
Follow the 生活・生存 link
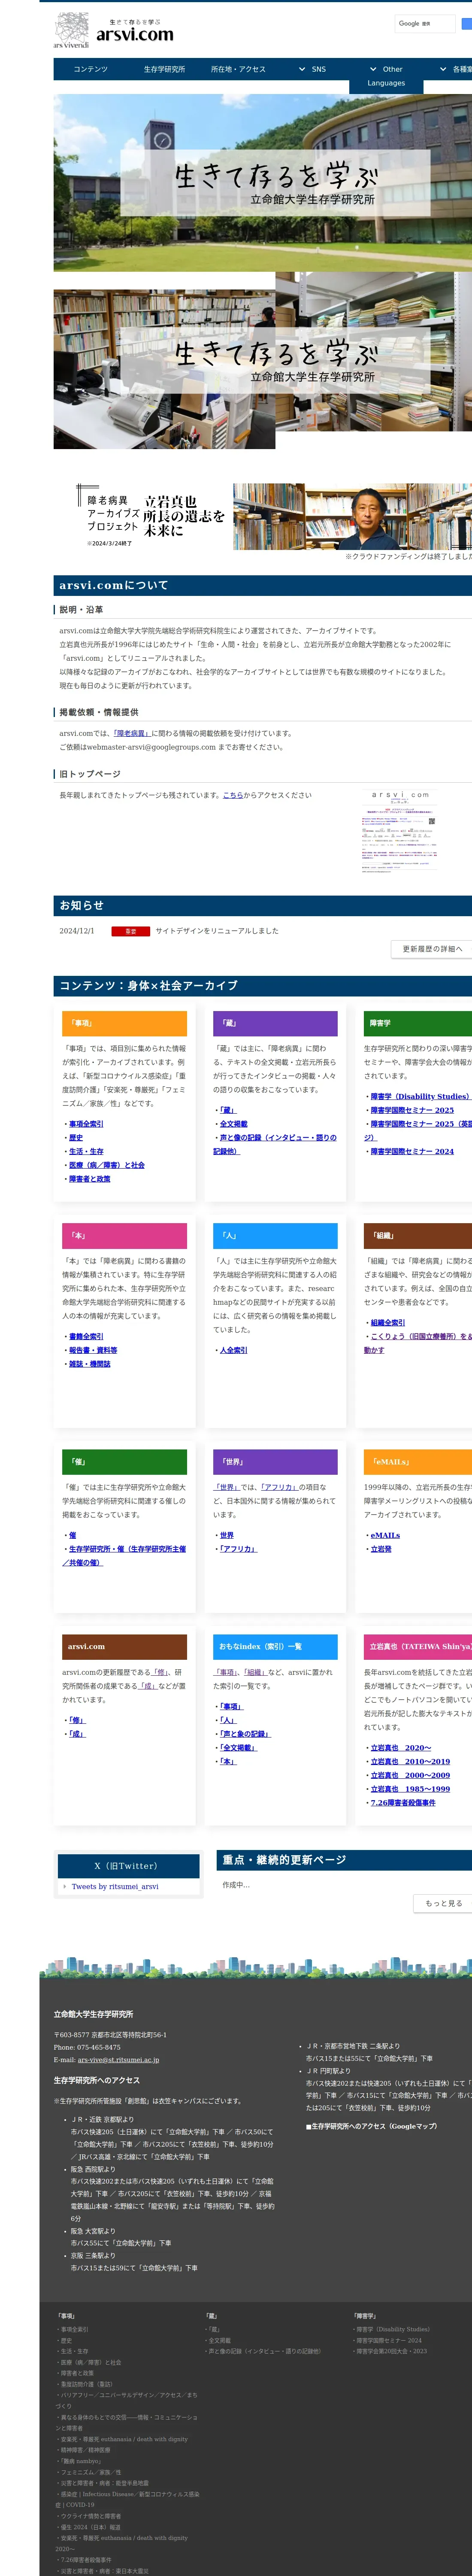(x=86, y=1151)
